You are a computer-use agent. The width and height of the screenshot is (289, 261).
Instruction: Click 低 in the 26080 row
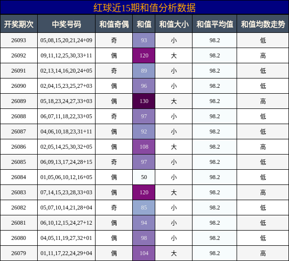tap(263, 238)
